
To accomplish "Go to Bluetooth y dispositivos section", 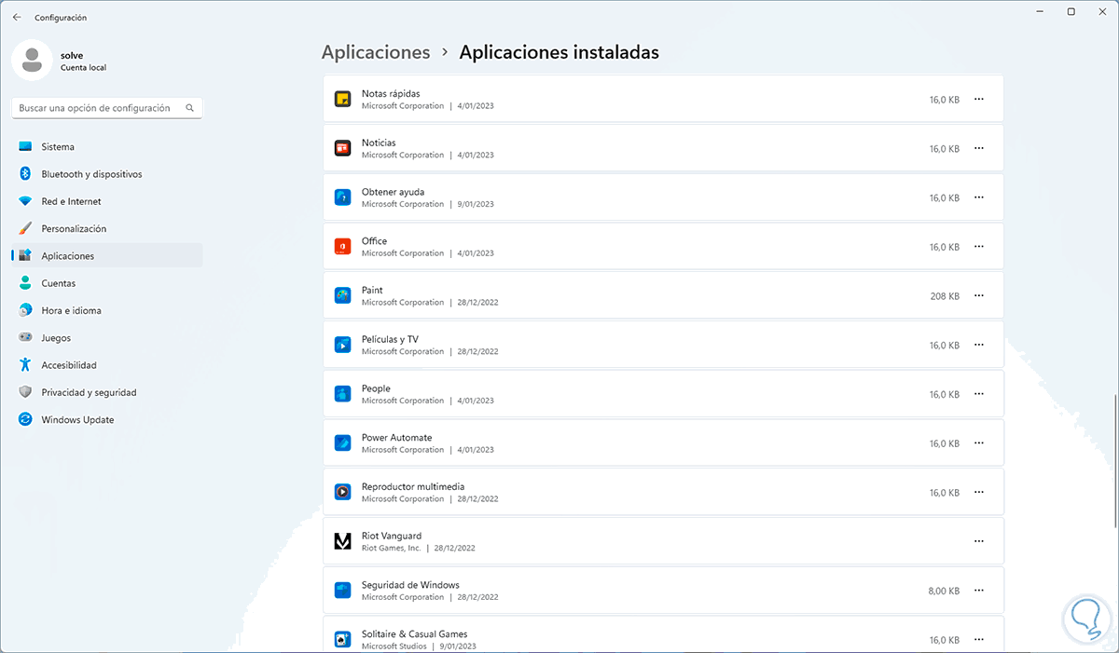I will coord(91,174).
